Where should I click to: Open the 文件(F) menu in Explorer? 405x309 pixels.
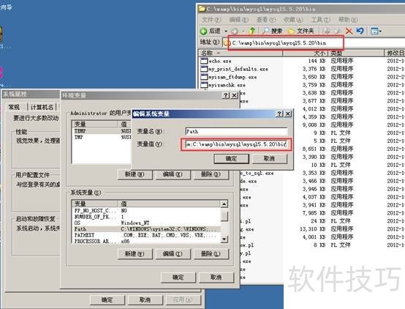pyautogui.click(x=211, y=20)
